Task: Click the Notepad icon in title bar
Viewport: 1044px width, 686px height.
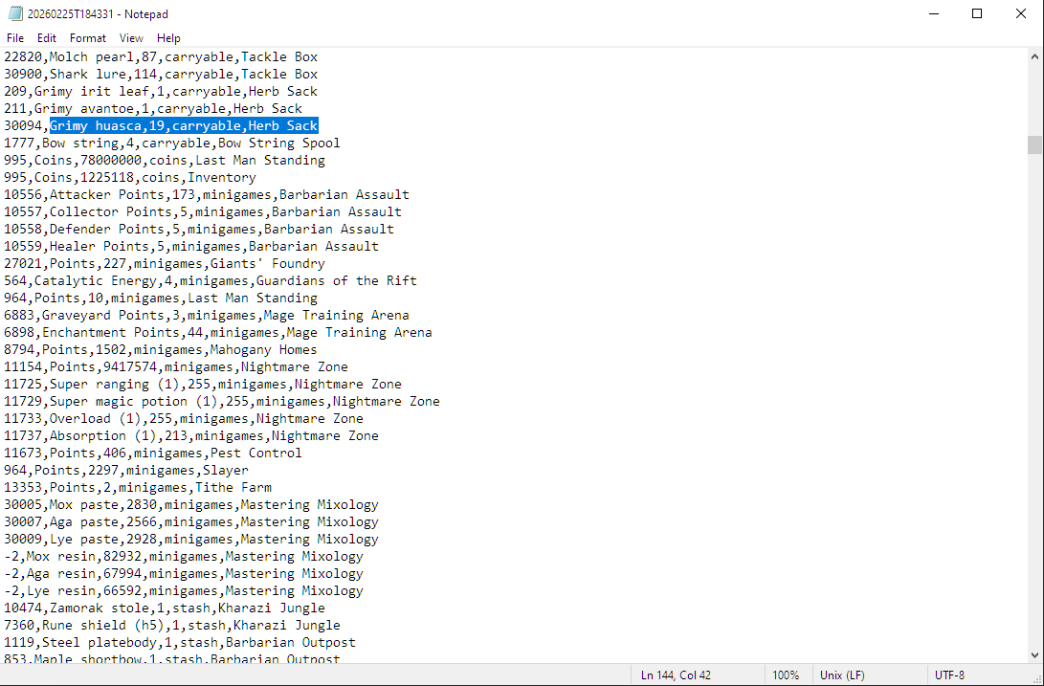Action: pos(15,13)
